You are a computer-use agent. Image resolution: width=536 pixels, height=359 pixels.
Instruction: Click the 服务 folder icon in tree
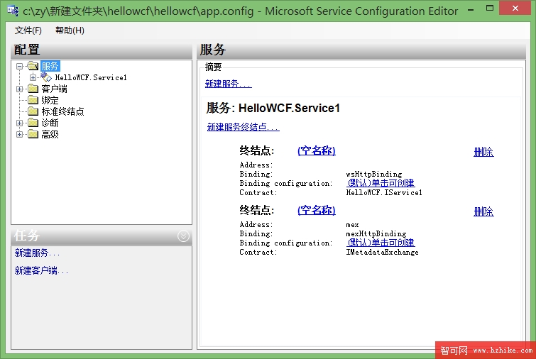33,66
